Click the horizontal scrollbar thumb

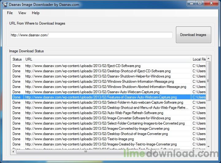tap(86, 152)
